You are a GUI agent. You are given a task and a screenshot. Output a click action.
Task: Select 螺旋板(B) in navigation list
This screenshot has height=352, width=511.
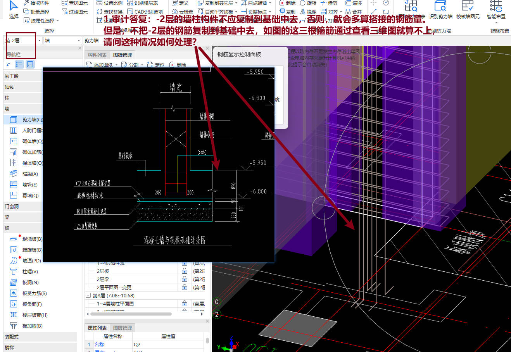coord(26,250)
